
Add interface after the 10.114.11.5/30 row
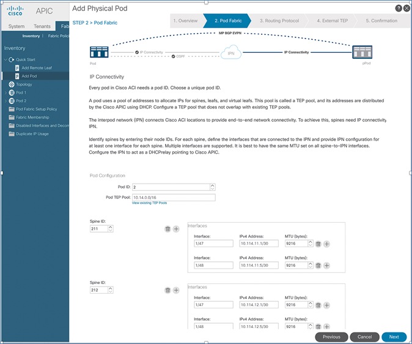pyautogui.click(x=326, y=266)
